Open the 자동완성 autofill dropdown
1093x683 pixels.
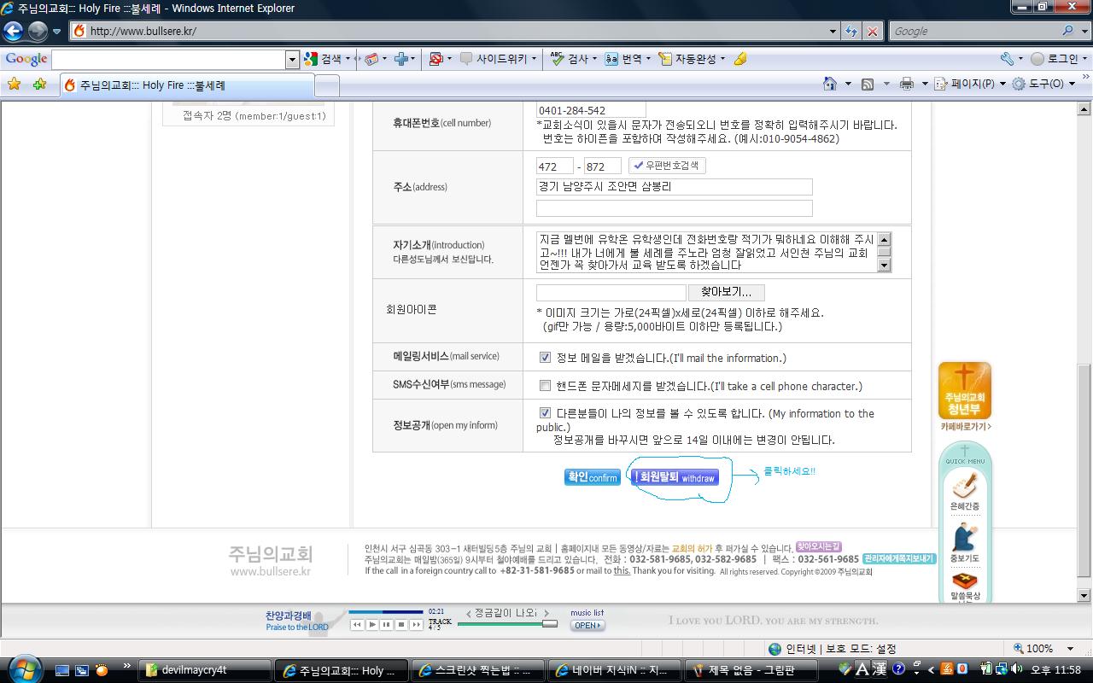pyautogui.click(x=722, y=59)
